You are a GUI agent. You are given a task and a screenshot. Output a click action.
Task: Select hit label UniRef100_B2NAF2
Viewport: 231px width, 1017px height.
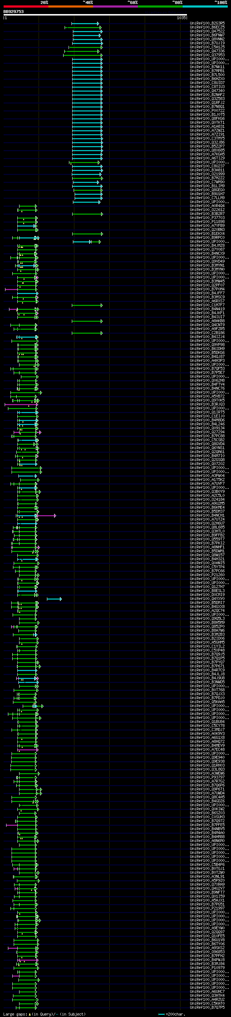pyautogui.click(x=207, y=95)
